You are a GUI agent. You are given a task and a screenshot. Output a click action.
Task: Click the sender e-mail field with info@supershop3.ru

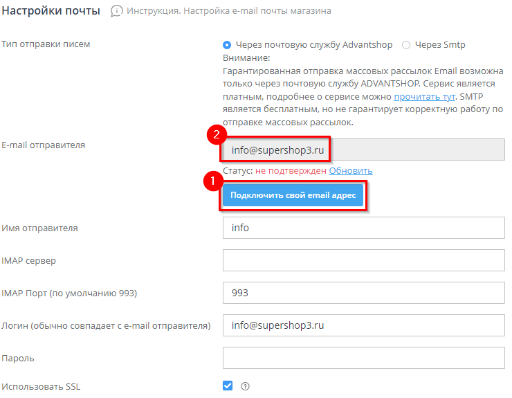363,150
